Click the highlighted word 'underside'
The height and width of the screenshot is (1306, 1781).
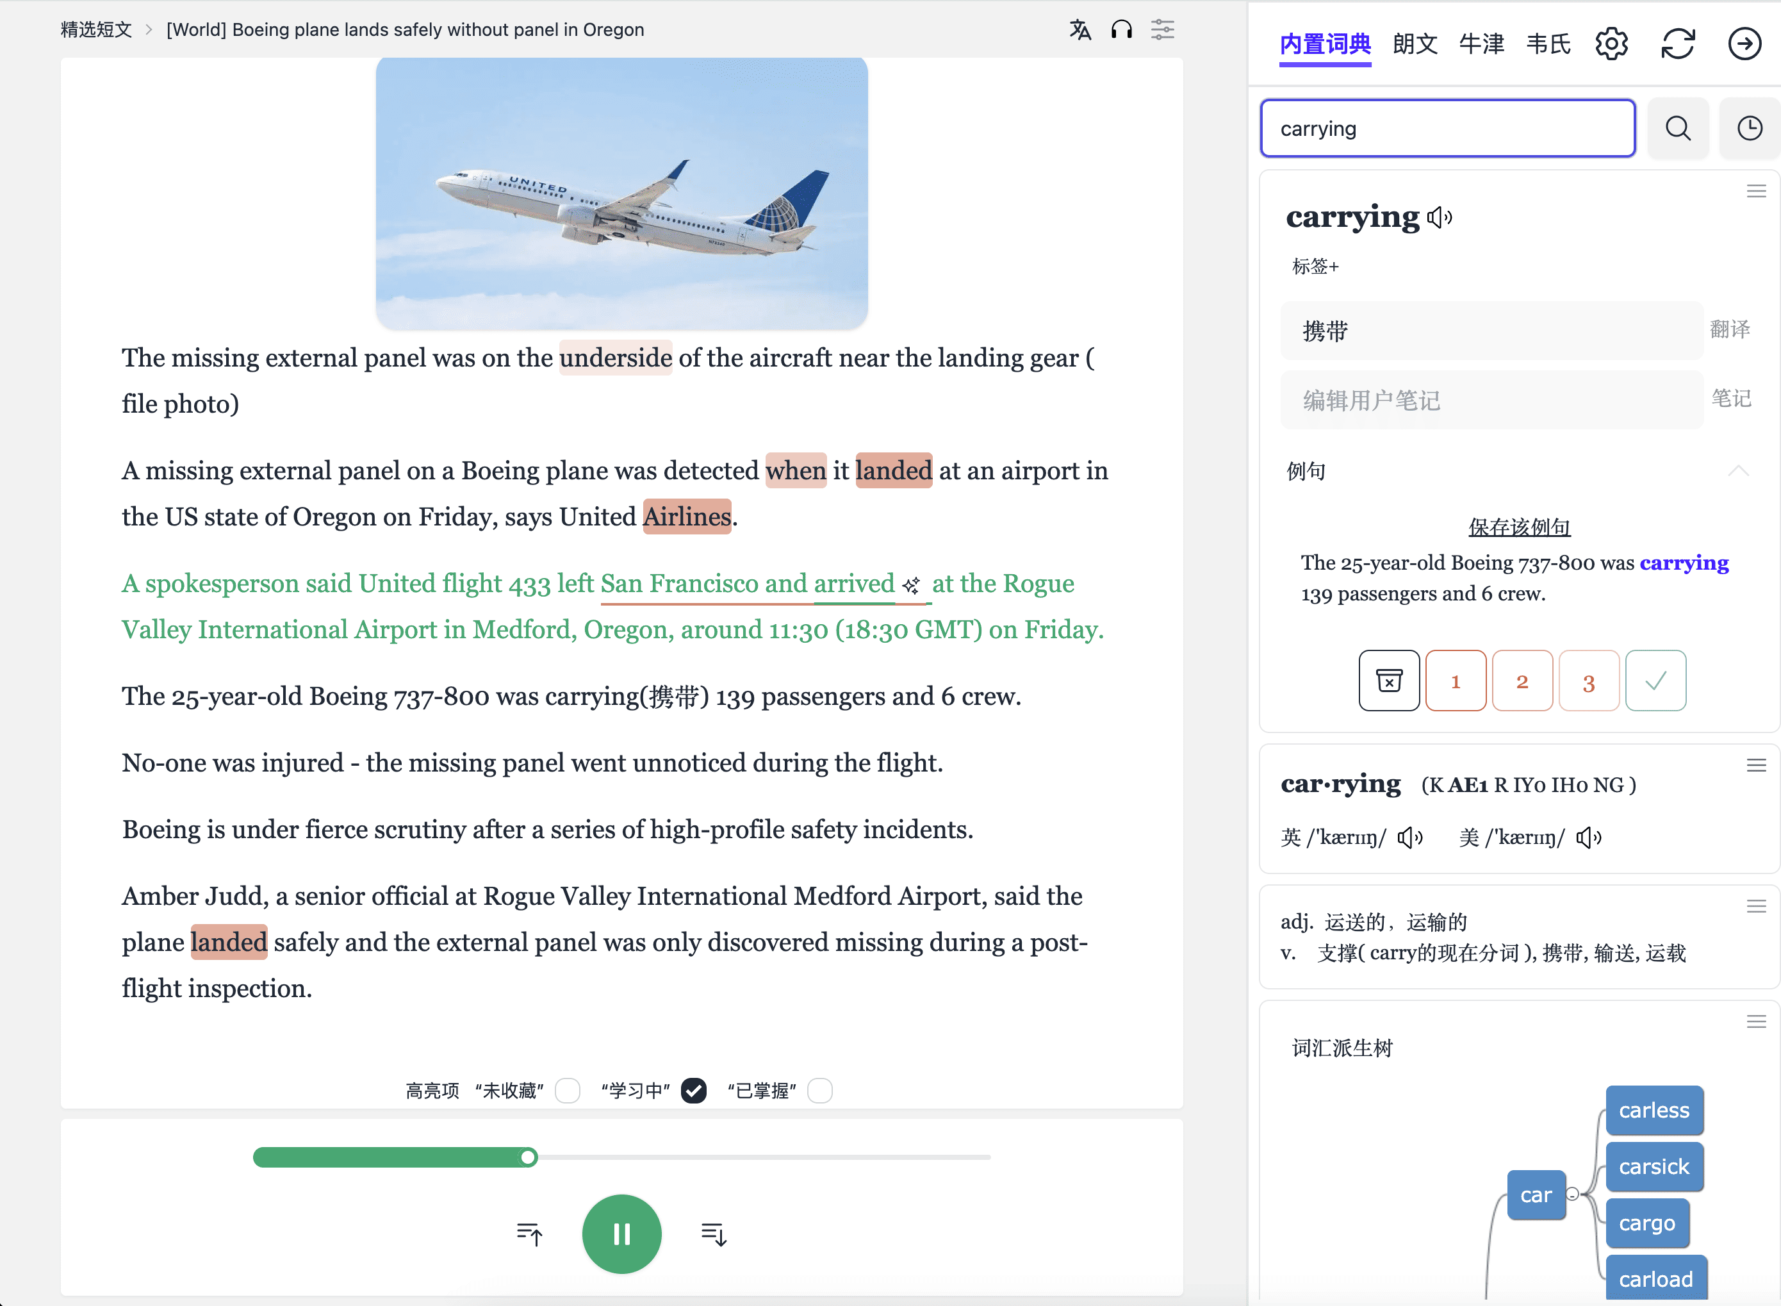pos(616,358)
